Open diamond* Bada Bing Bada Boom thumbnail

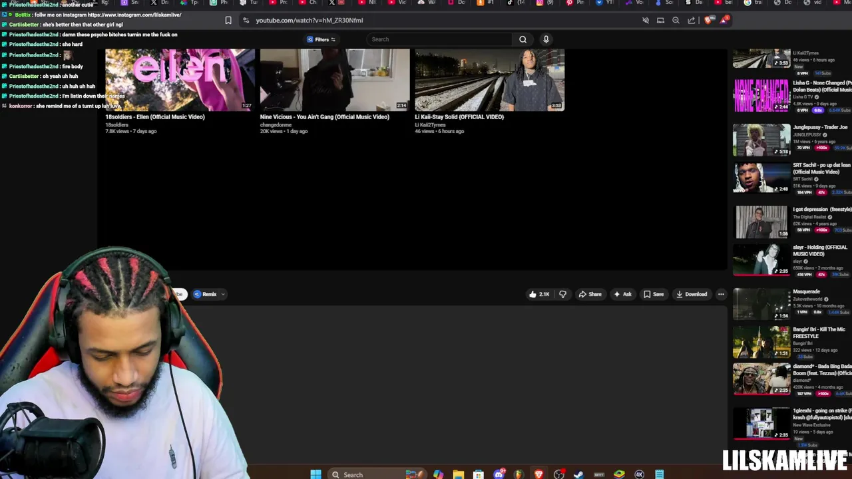click(x=761, y=379)
